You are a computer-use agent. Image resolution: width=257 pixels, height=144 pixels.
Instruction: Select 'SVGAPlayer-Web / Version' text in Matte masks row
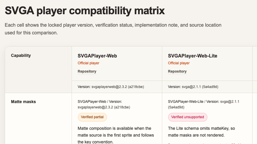[100, 102]
